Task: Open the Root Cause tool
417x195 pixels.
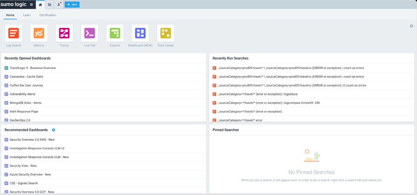Action: click(166, 33)
